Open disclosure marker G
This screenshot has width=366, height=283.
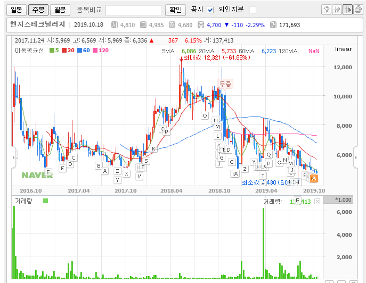[222, 158]
